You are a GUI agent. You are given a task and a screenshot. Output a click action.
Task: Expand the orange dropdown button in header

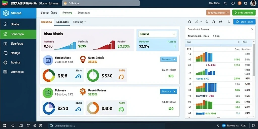click(x=218, y=13)
